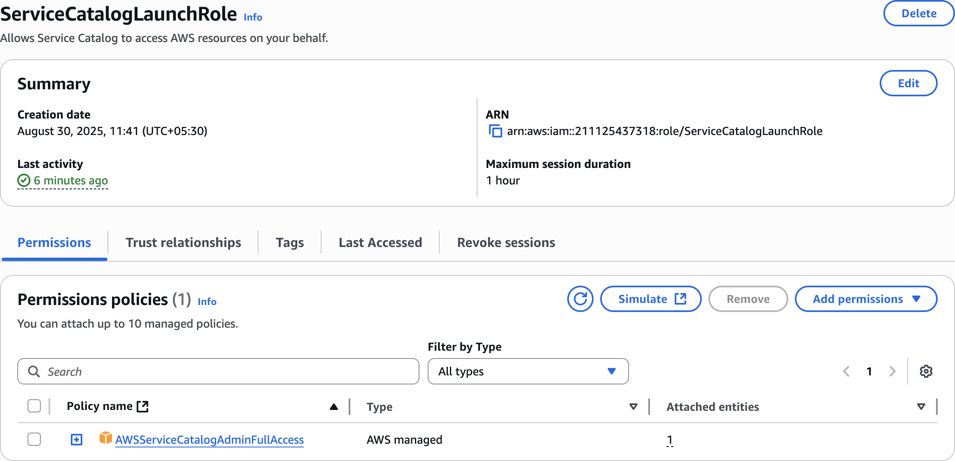Open the Last Accessed tab

tap(380, 242)
